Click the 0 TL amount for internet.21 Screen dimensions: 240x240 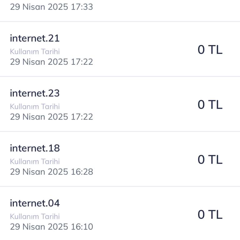point(210,50)
